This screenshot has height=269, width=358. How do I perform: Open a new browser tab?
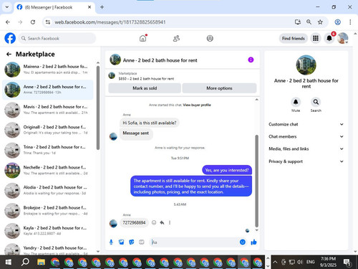point(102,7)
